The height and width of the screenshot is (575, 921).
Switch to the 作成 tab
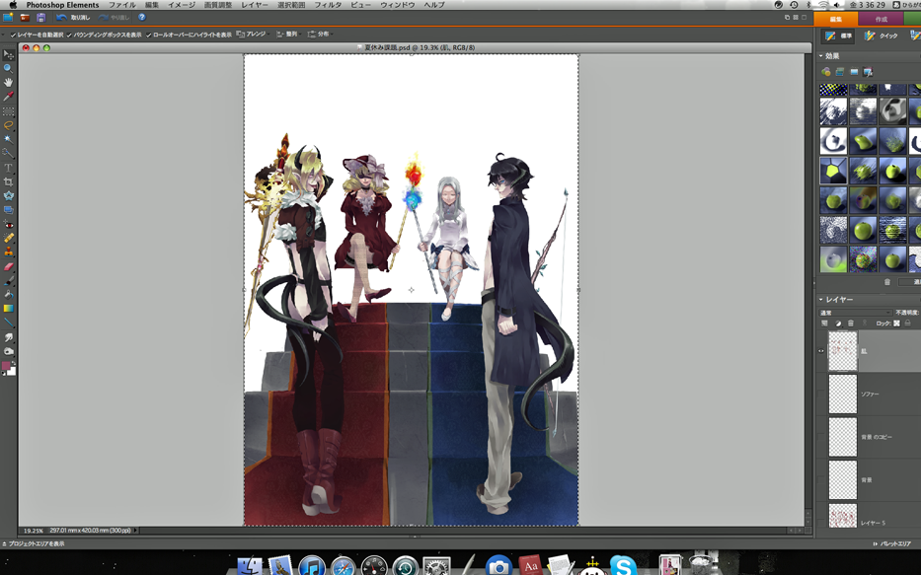point(882,20)
